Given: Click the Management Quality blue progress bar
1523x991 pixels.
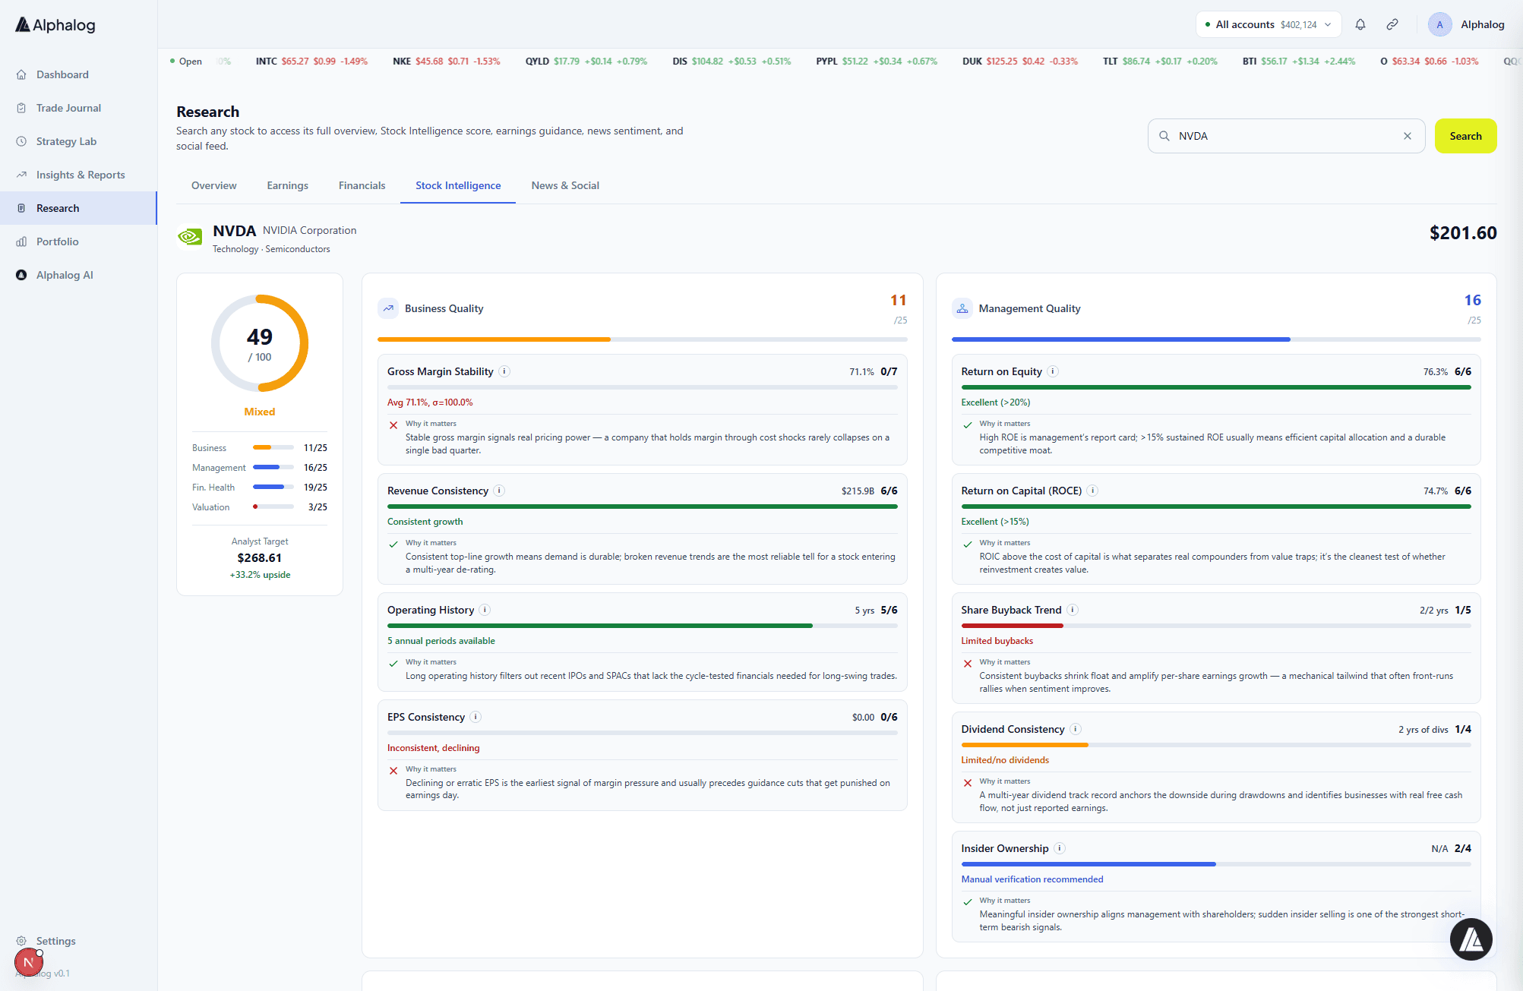Looking at the screenshot, I should 1216,339.
